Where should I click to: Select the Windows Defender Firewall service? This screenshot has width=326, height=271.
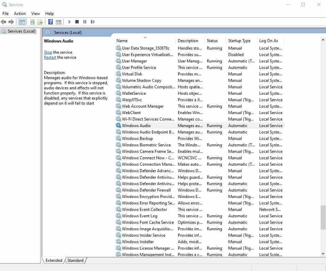[x=200, y=190]
